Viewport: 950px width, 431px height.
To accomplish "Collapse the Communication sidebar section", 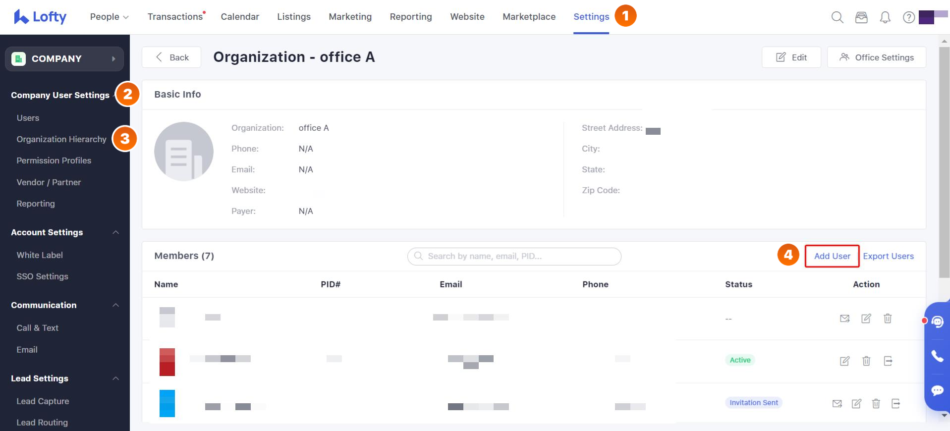I will click(115, 305).
